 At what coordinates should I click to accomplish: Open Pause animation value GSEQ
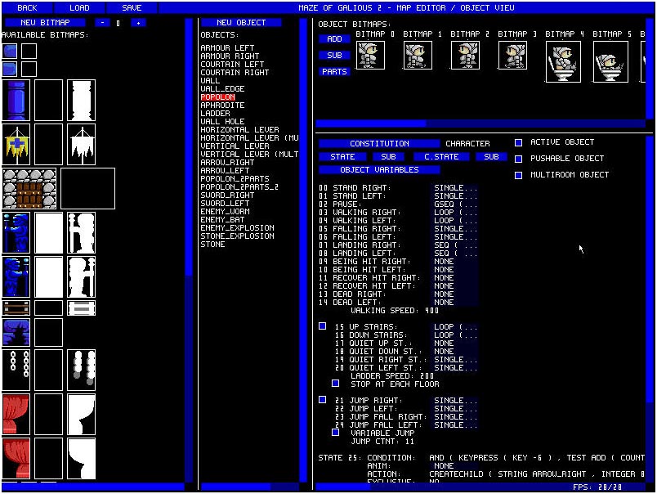(x=455, y=204)
